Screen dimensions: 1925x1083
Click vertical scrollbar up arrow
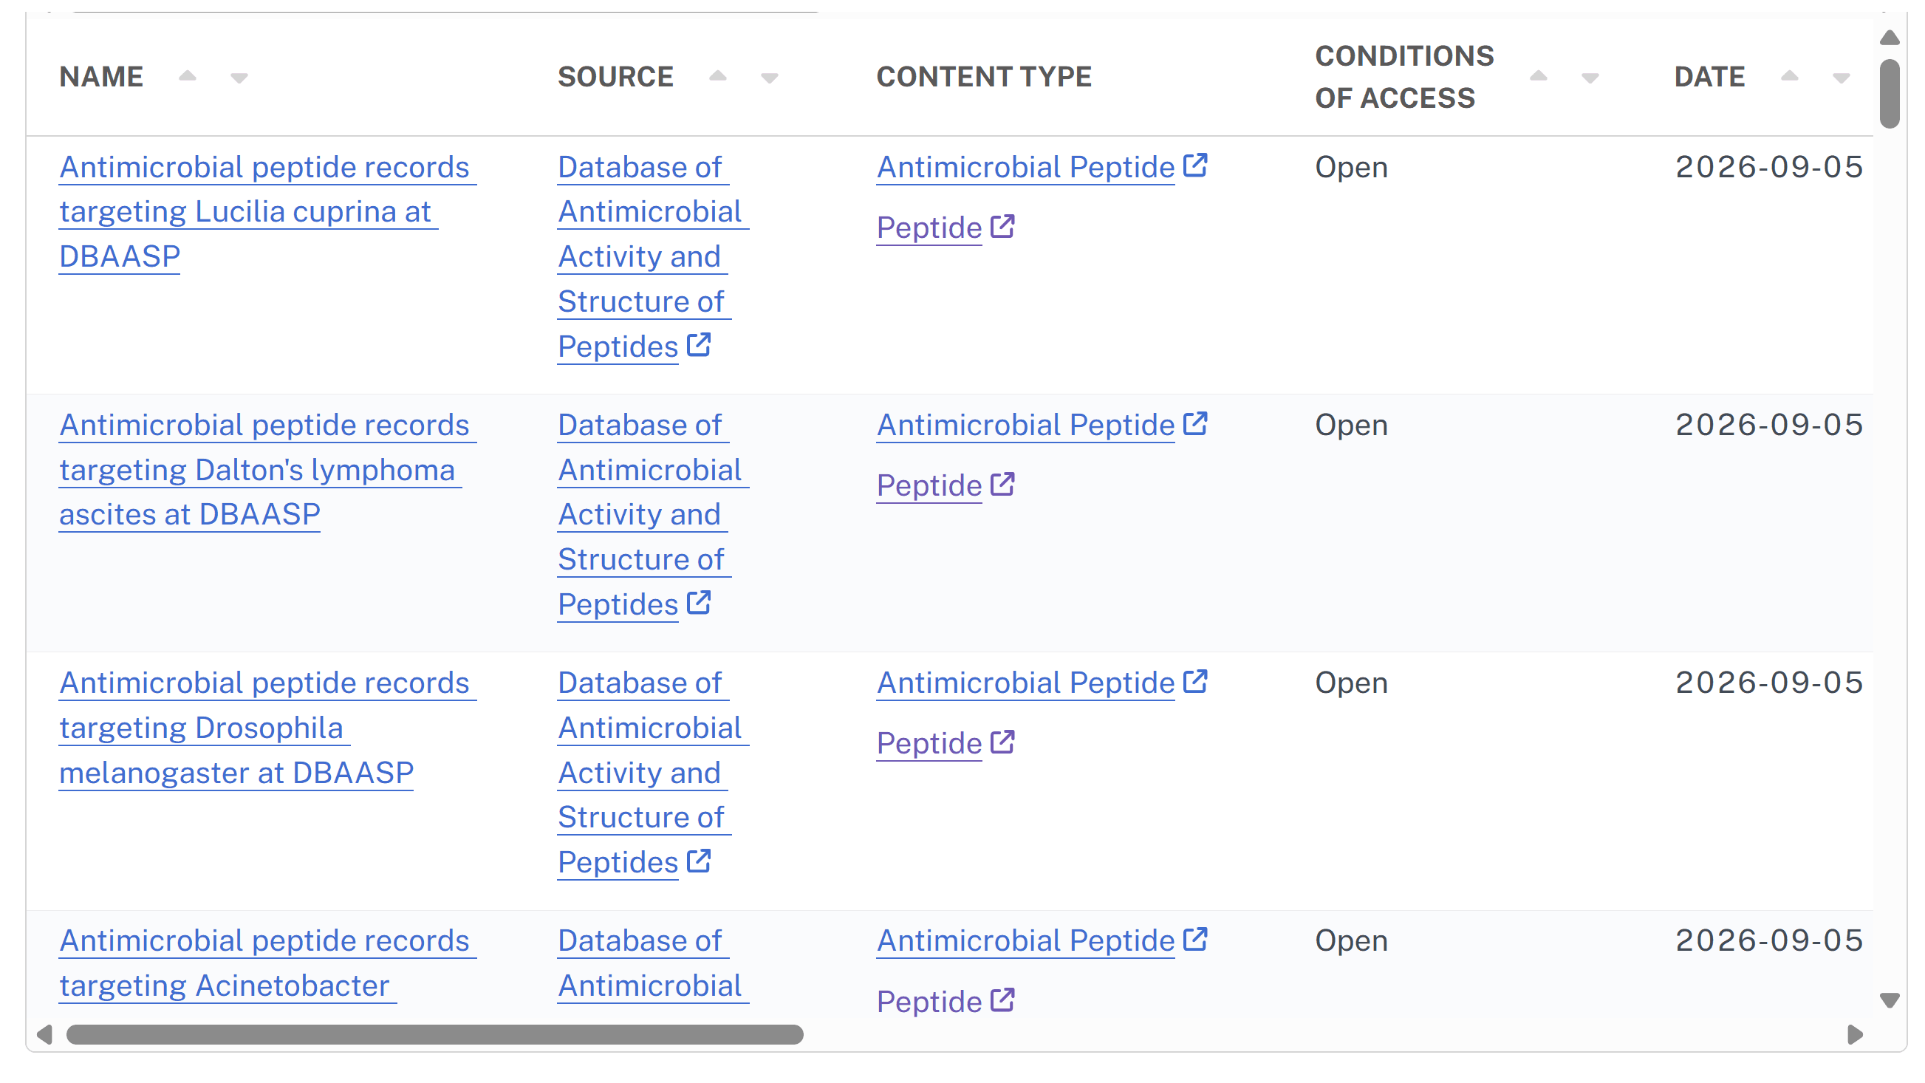[1889, 38]
